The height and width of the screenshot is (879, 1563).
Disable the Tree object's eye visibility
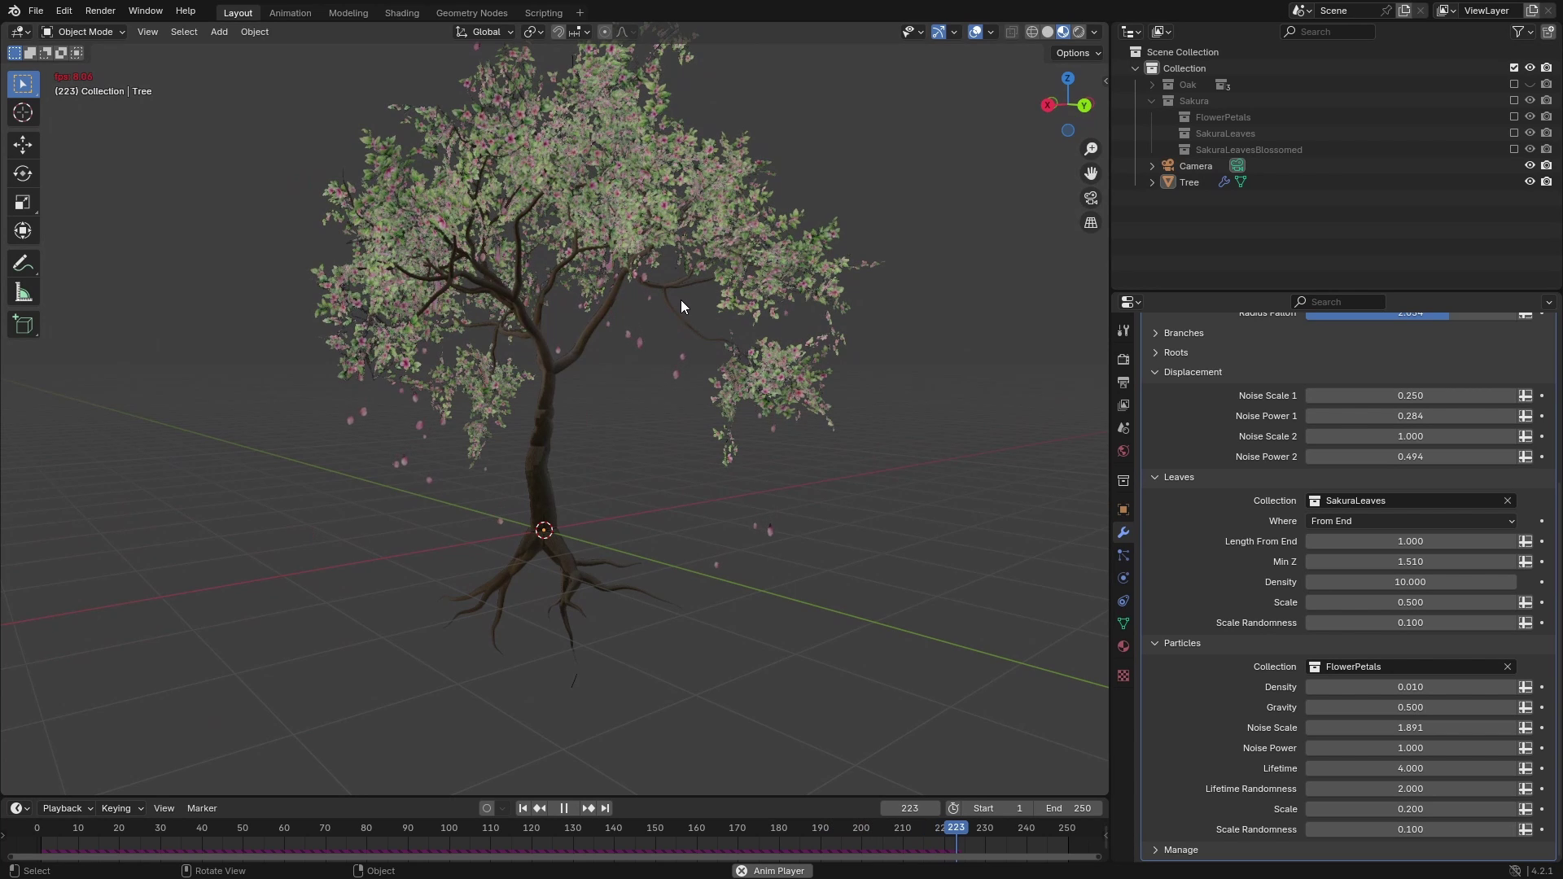(x=1530, y=181)
